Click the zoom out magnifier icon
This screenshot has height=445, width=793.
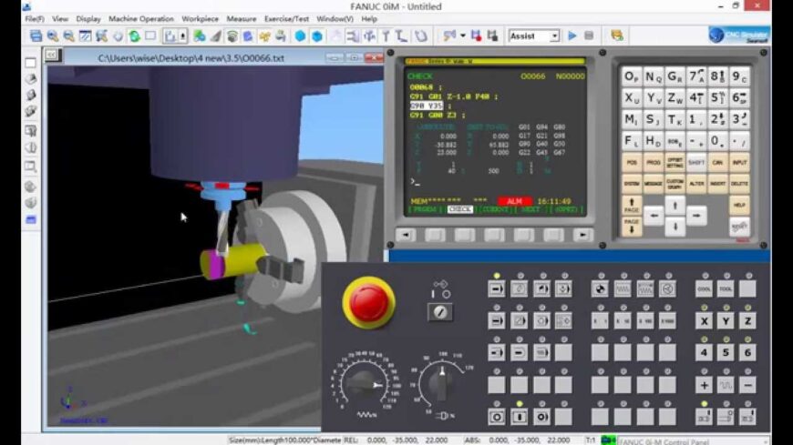click(x=68, y=35)
